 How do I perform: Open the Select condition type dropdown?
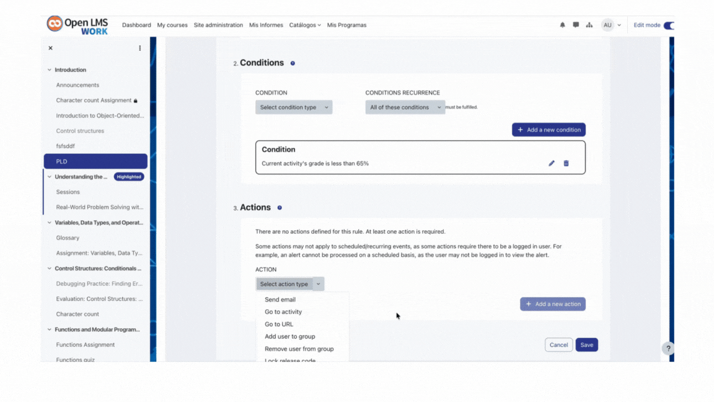click(x=294, y=107)
